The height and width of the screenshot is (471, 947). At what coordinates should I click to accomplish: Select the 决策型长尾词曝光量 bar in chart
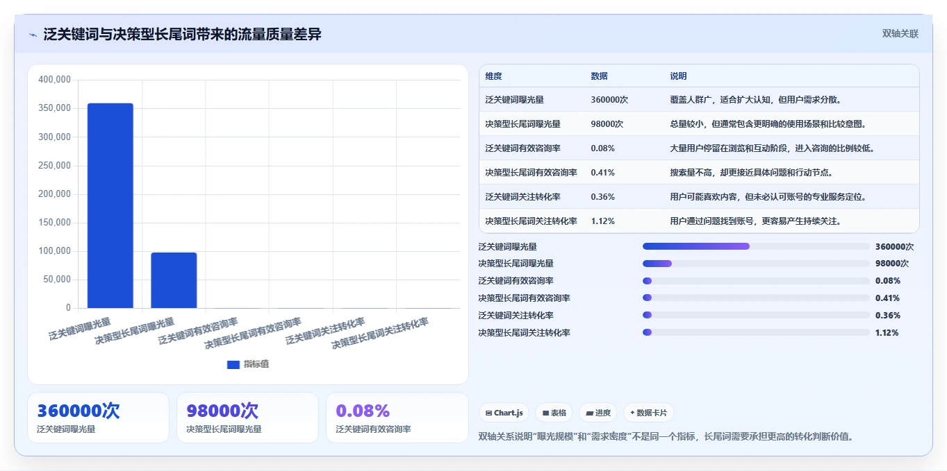pos(174,280)
